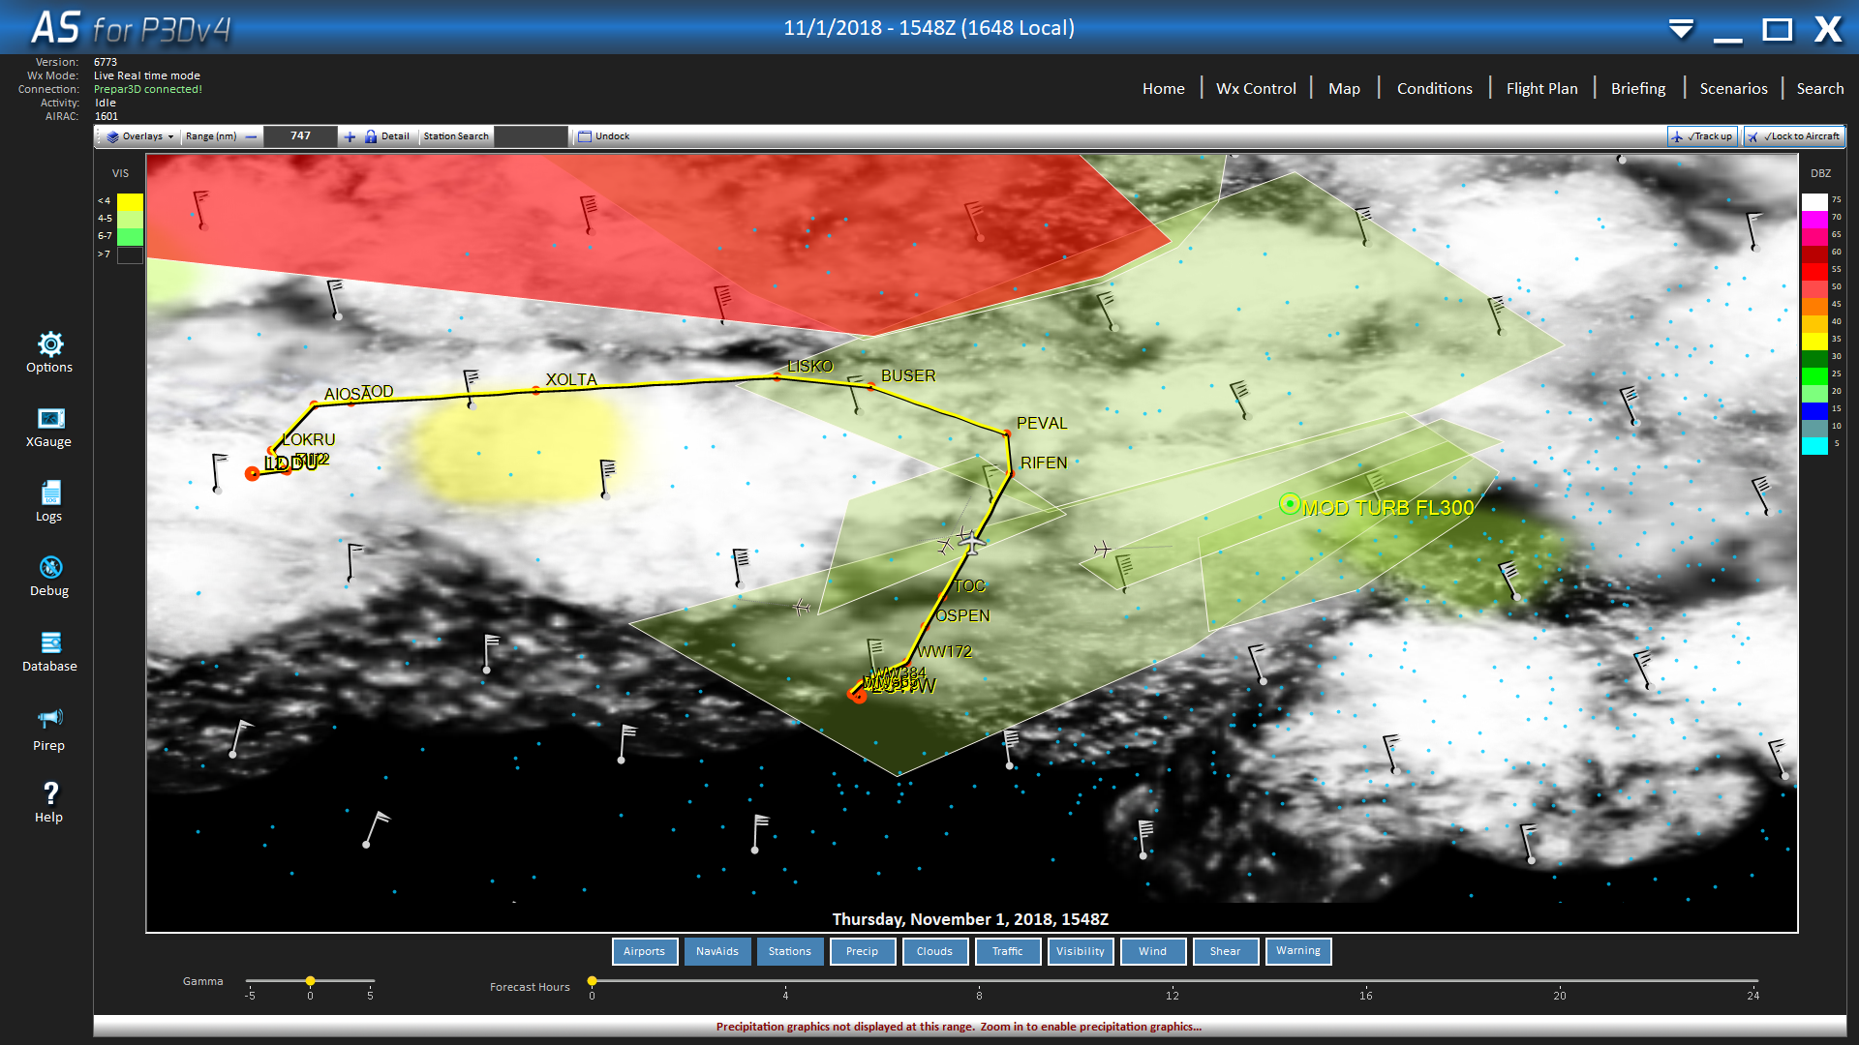The width and height of the screenshot is (1859, 1045).
Task: Open the XGauge panel icon
Action: point(50,418)
